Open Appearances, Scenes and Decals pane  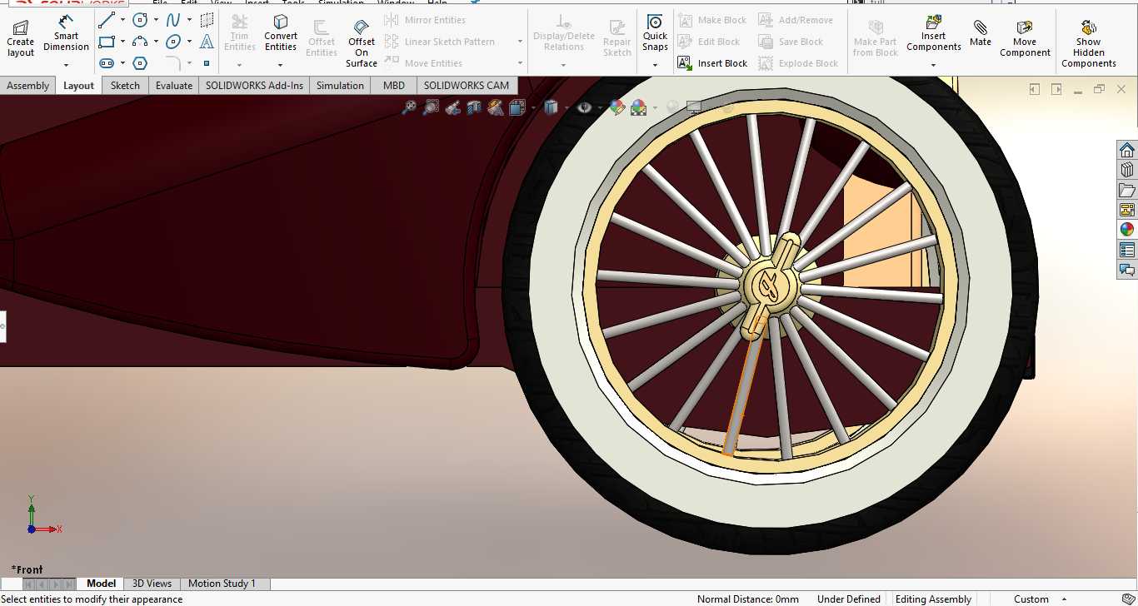[x=1127, y=230]
